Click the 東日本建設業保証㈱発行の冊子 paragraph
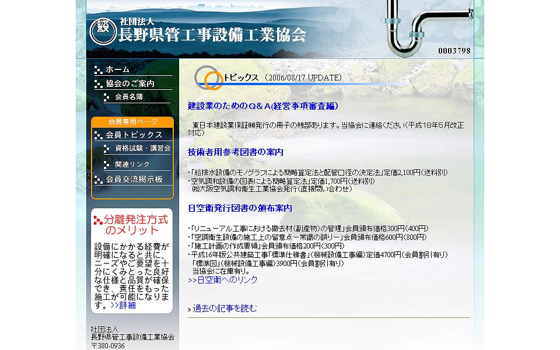The image size is (560, 350). (325, 129)
